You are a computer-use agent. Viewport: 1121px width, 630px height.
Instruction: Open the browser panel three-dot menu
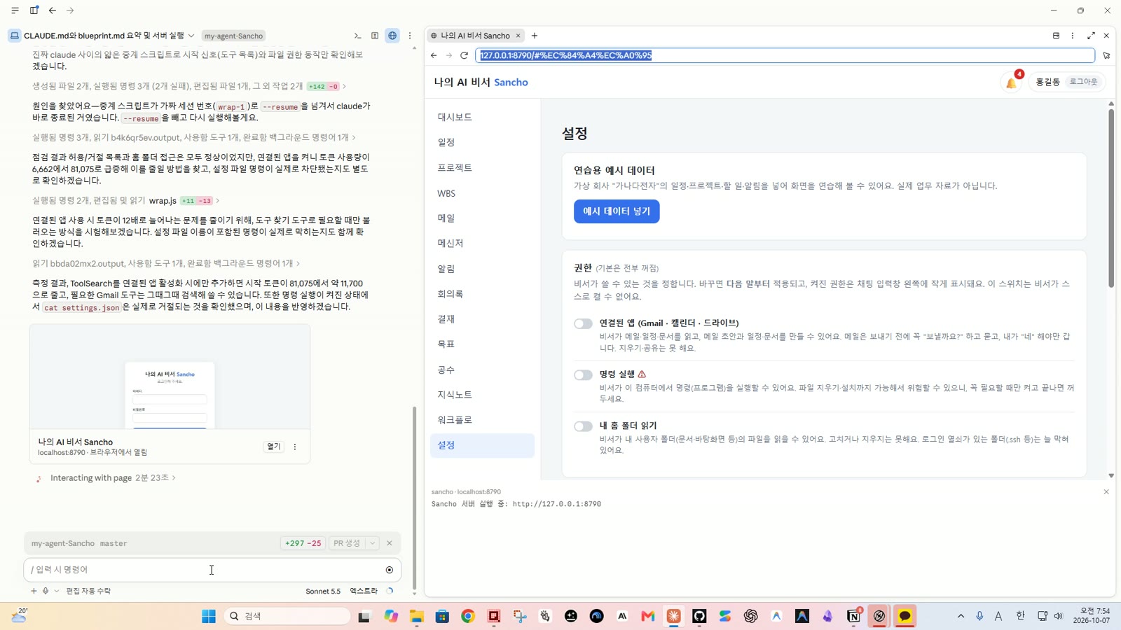[x=1073, y=36]
